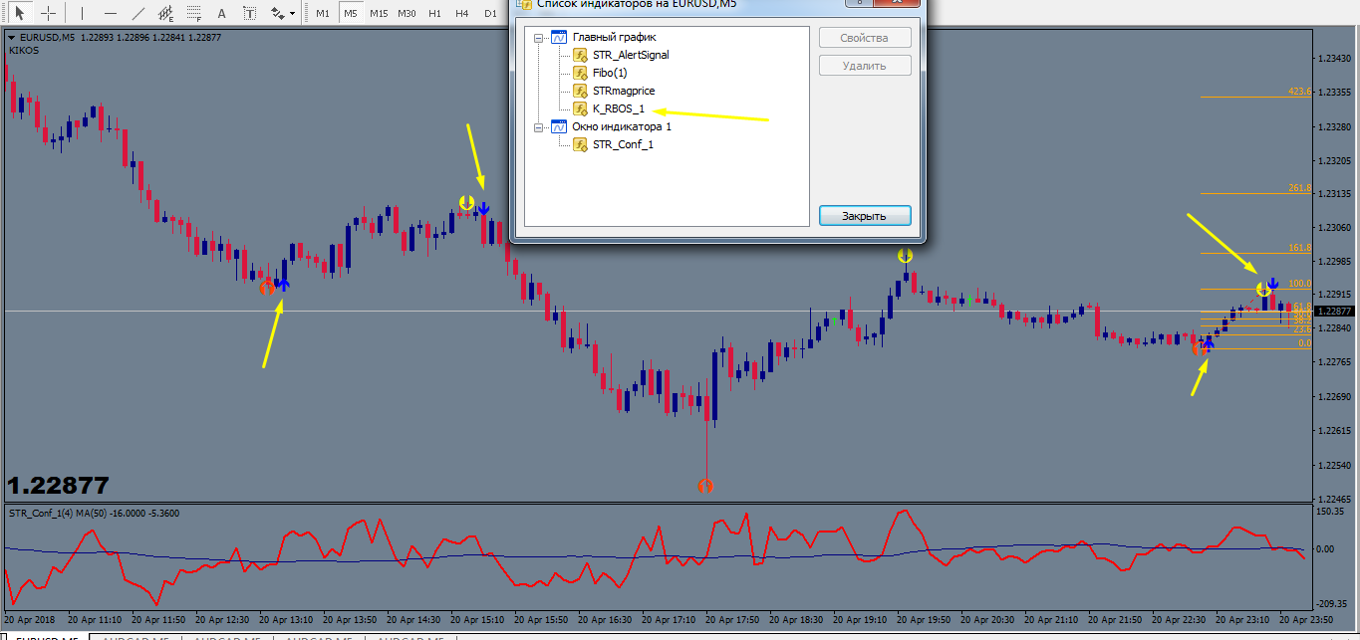Toggle the M15 timeframe button

coord(379,14)
